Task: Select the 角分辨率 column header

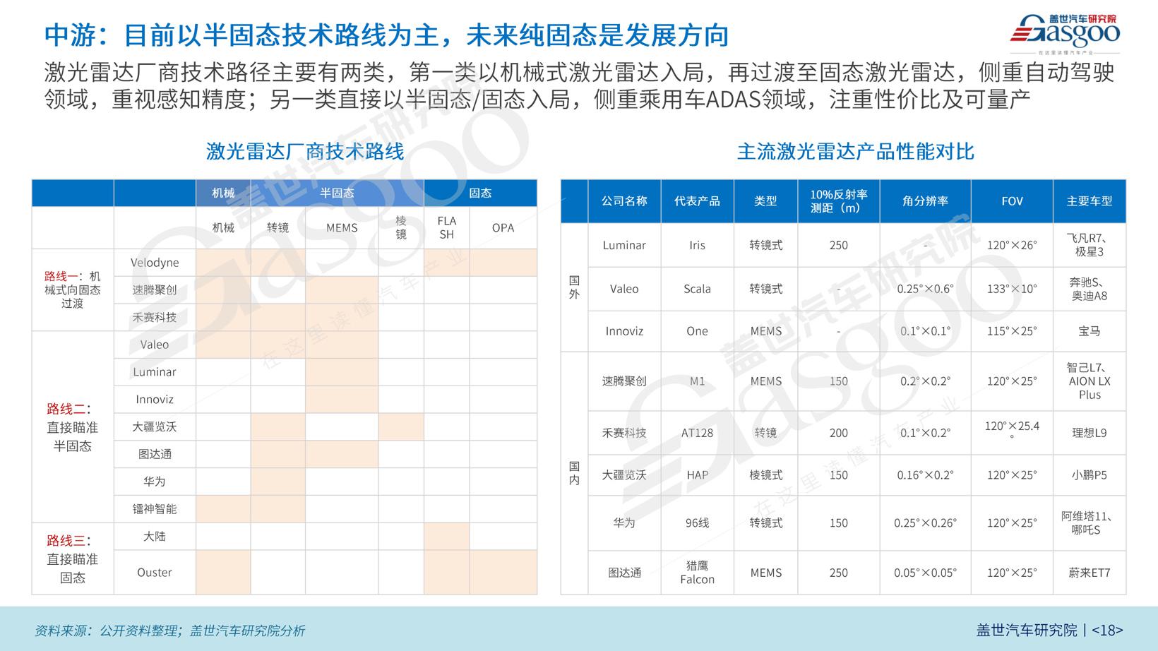Action: pyautogui.click(x=925, y=201)
